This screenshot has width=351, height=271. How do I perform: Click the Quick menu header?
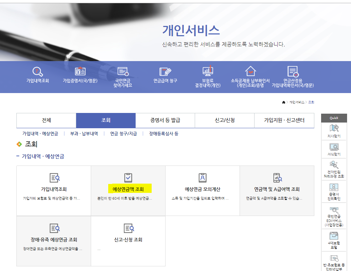click(x=334, y=118)
